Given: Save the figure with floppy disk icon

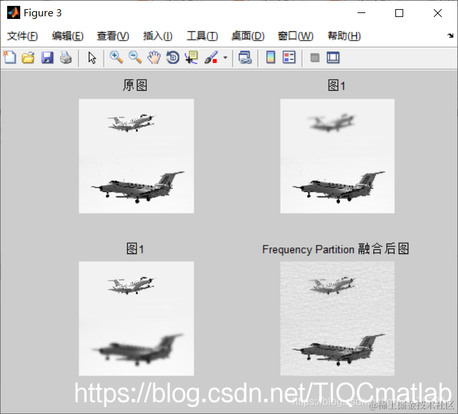Looking at the screenshot, I should click(x=48, y=57).
